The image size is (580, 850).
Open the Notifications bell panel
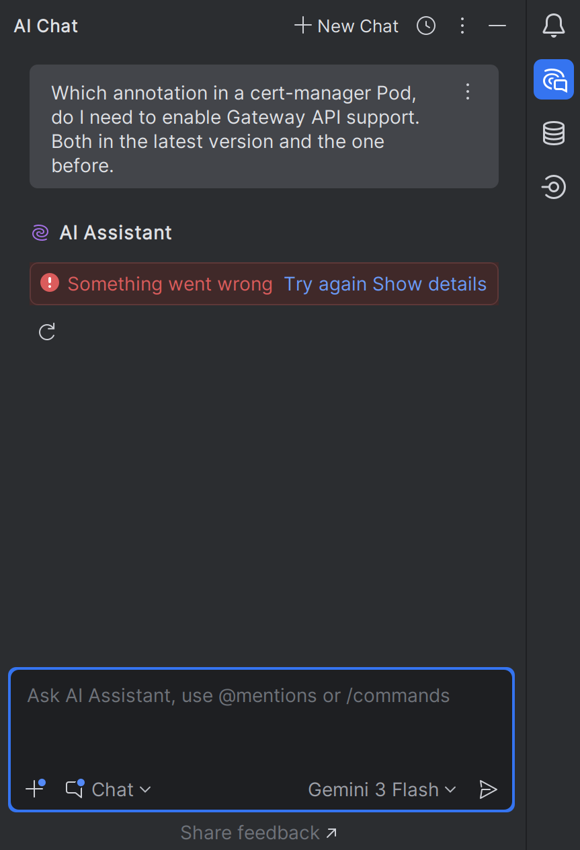pyautogui.click(x=553, y=26)
